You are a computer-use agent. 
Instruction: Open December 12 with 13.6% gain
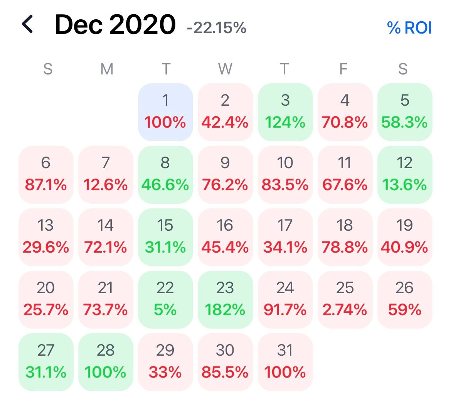click(x=405, y=174)
